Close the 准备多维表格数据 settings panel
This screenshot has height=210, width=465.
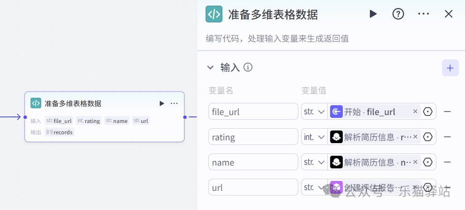tap(448, 14)
